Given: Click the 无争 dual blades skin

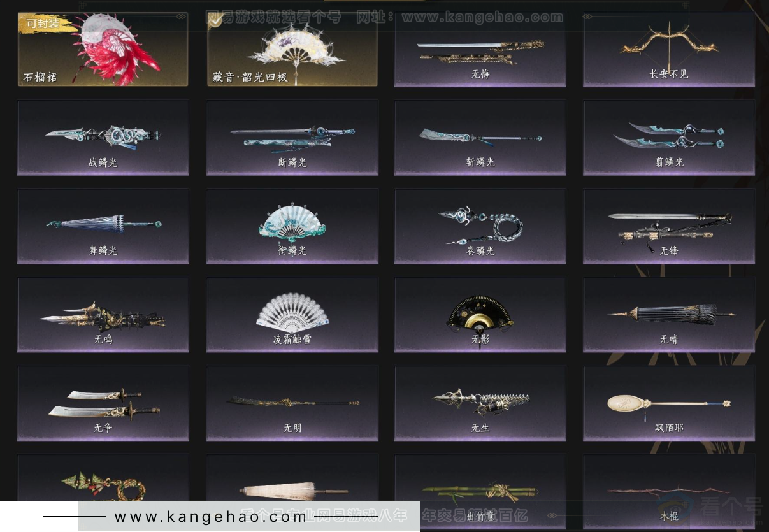Looking at the screenshot, I should (x=103, y=403).
